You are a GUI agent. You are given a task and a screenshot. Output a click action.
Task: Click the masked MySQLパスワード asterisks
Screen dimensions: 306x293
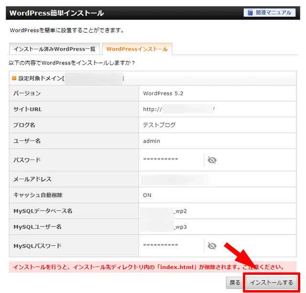pyautogui.click(x=161, y=245)
